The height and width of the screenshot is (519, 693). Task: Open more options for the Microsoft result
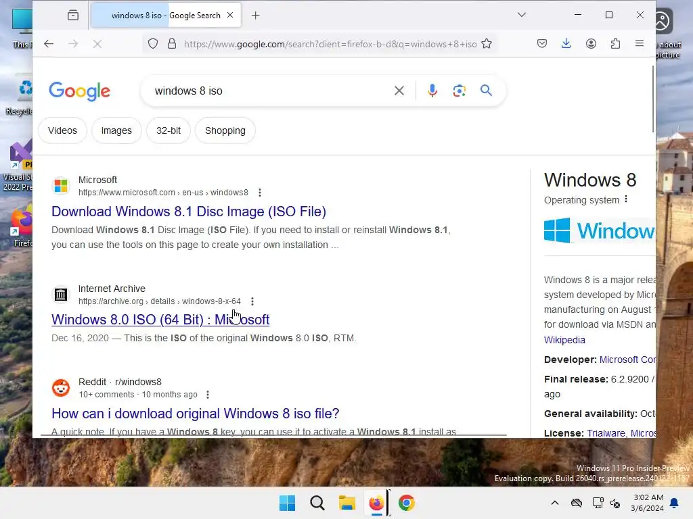(x=260, y=193)
